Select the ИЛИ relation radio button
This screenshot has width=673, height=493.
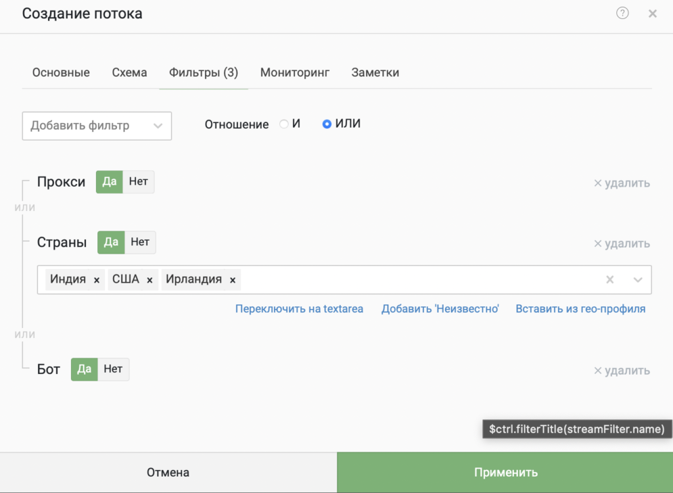pos(327,124)
